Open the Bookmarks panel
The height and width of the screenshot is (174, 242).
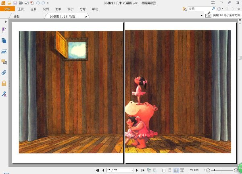4,30
